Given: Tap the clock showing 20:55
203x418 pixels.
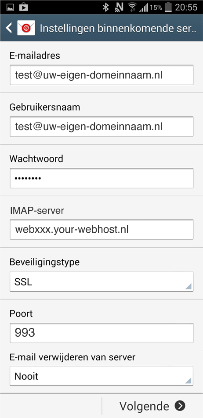Looking at the screenshot, I should click(x=186, y=7).
